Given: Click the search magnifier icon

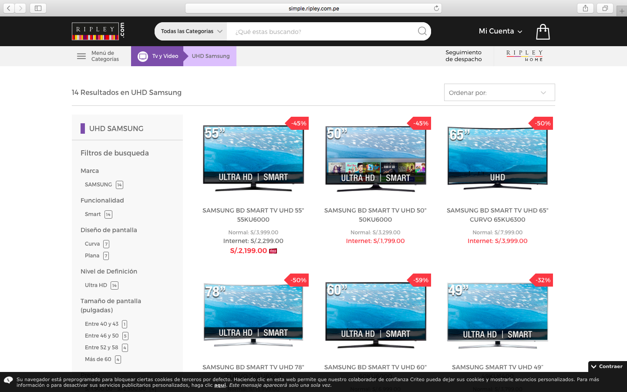Looking at the screenshot, I should pyautogui.click(x=422, y=31).
